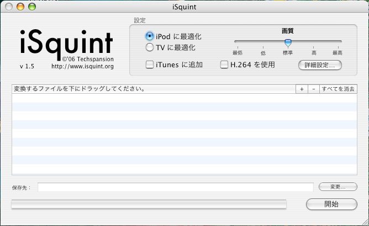Start conversion with 開始 button

(x=331, y=204)
